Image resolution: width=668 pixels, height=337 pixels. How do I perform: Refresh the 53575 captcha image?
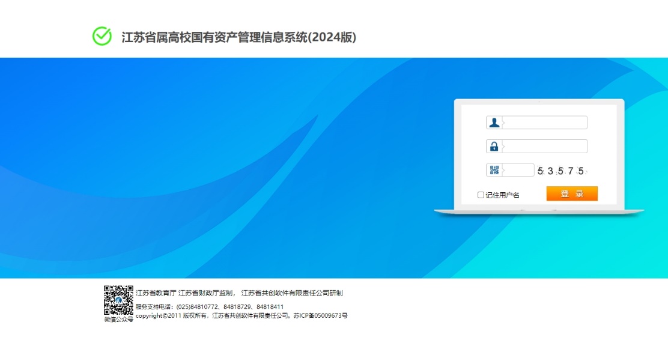click(560, 171)
